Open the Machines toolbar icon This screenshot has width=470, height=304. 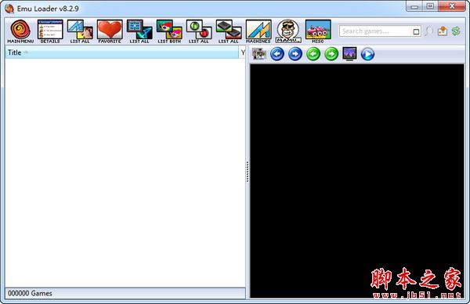258,31
